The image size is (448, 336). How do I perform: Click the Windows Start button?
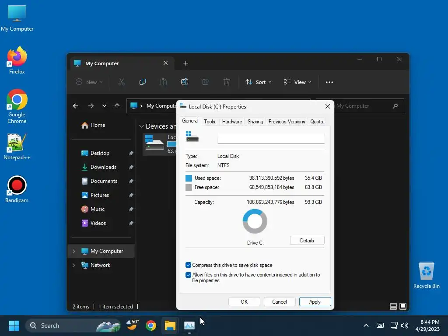pyautogui.click(x=14, y=325)
